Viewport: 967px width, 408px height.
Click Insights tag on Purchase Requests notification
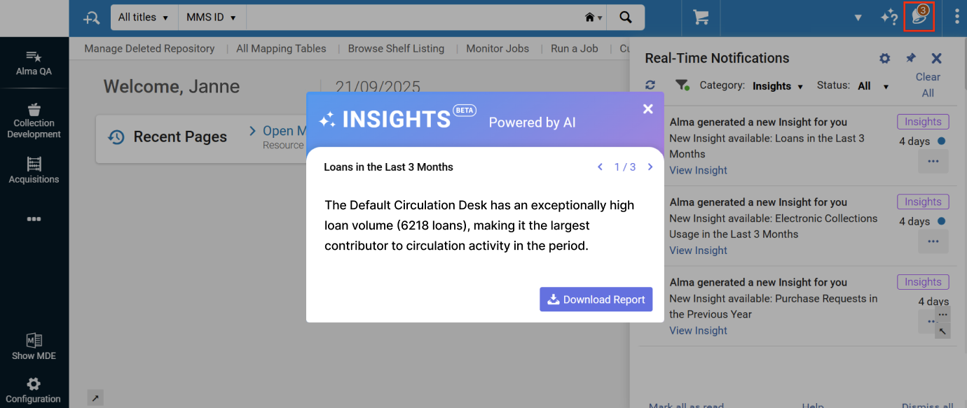pos(923,282)
